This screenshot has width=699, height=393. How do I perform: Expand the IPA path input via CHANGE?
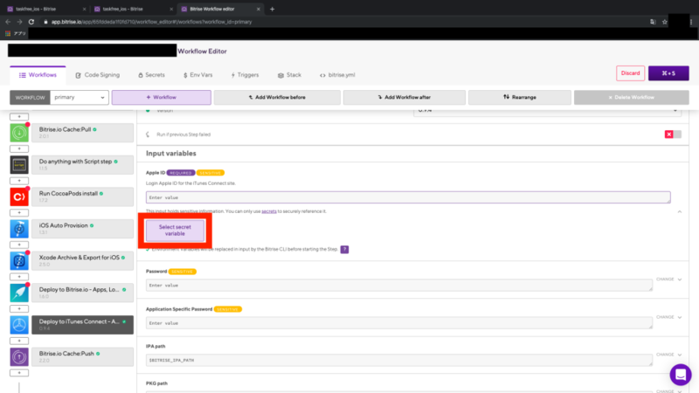[x=668, y=355]
